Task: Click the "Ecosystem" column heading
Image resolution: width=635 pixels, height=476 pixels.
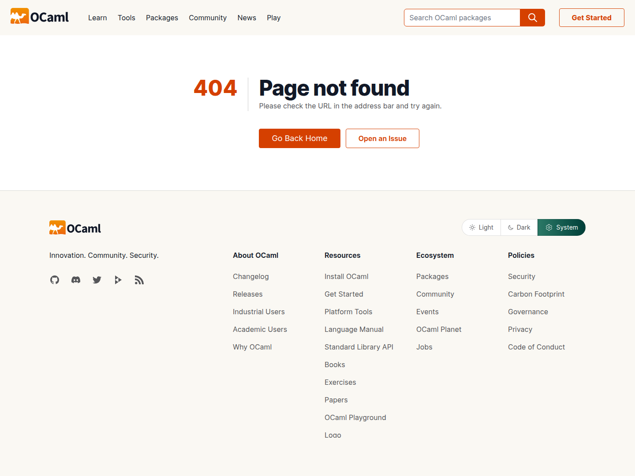Action: 435,255
